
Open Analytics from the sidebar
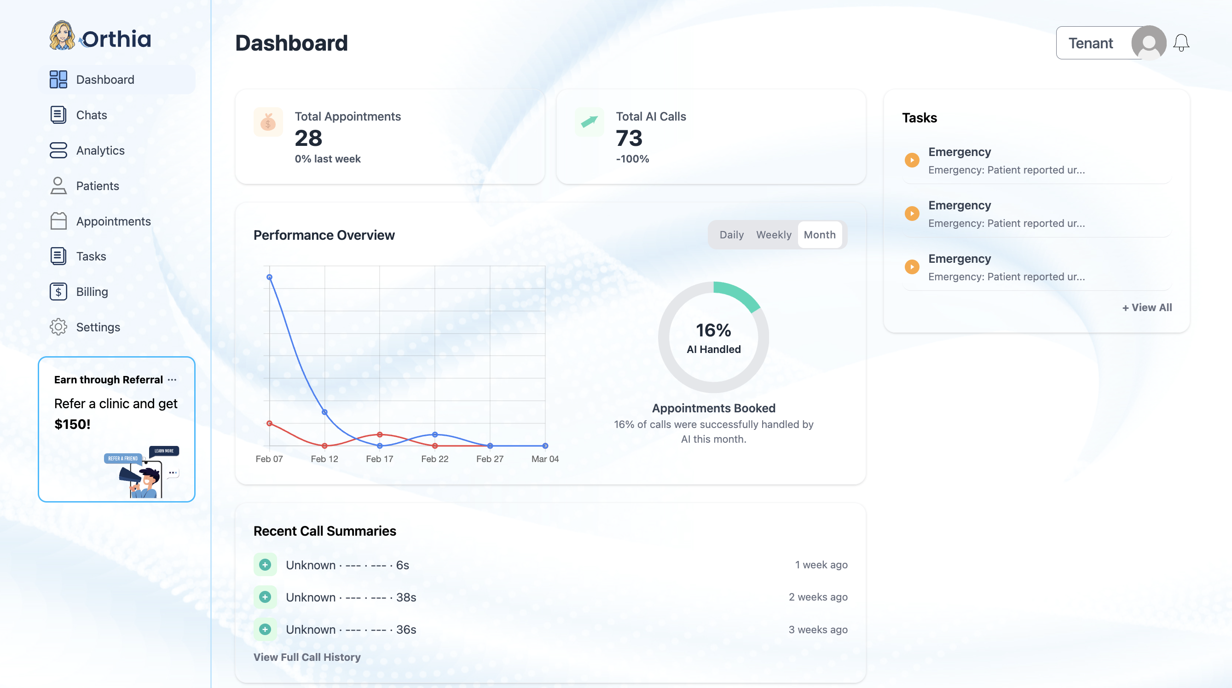100,150
